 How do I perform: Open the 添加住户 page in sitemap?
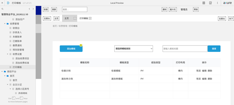tap(20, 19)
